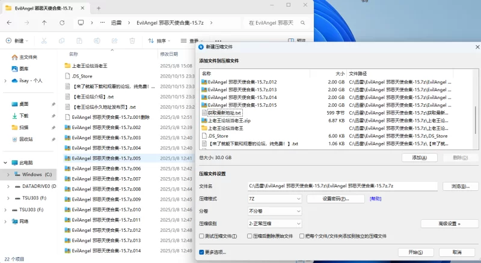This screenshot has width=481, height=263.
Task: Open the 新建 dropdown in Explorer toolbar
Action: click(x=17, y=41)
